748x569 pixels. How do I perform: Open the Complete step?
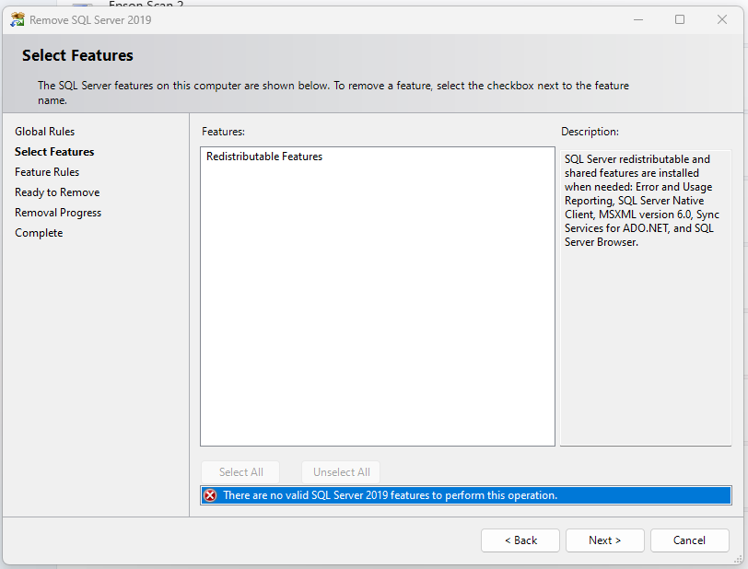39,233
